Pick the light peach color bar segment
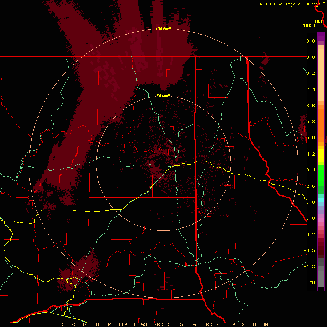This screenshot has height=327, width=327. coord(321,75)
